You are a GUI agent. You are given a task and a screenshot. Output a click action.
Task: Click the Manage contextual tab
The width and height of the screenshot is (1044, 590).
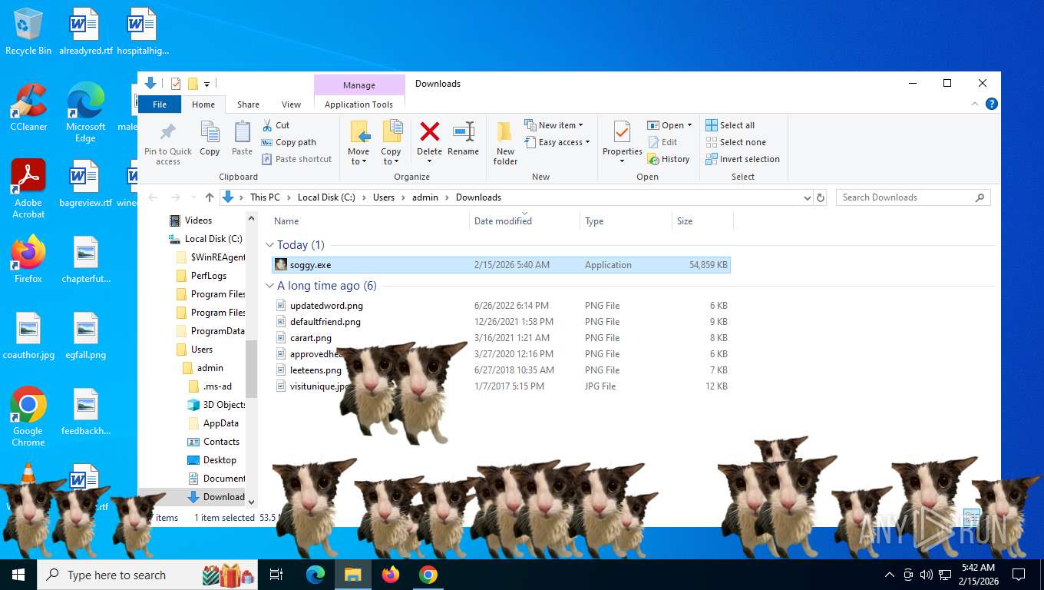click(359, 85)
